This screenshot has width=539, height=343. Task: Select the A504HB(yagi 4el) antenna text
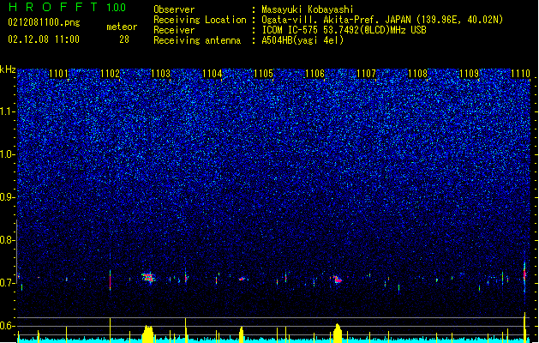point(302,40)
